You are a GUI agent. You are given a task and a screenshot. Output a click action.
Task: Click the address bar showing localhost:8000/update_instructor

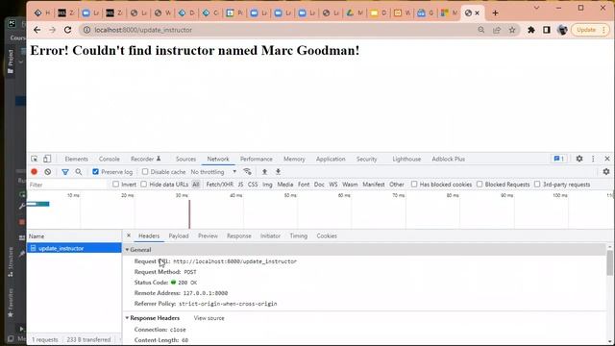point(143,30)
